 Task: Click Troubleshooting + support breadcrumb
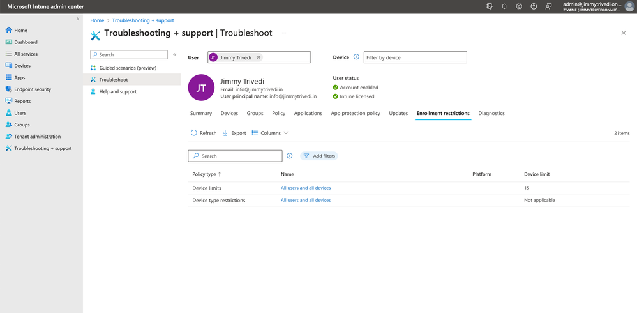143,20
